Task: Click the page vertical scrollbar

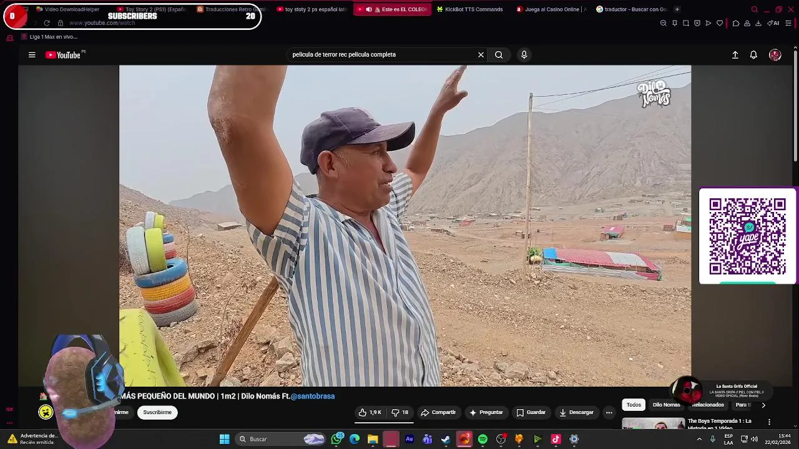Action: pyautogui.click(x=795, y=105)
